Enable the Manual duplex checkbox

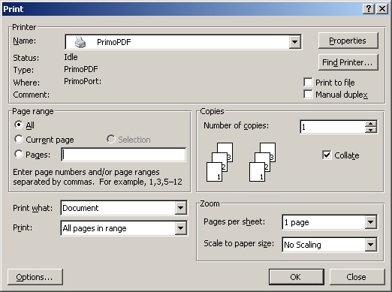click(308, 95)
